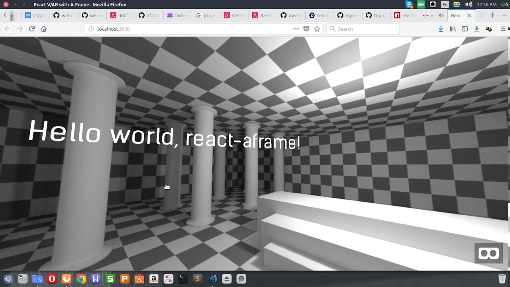Open a new tab with plus button
Screen dimensions: 510x287
tap(492, 15)
